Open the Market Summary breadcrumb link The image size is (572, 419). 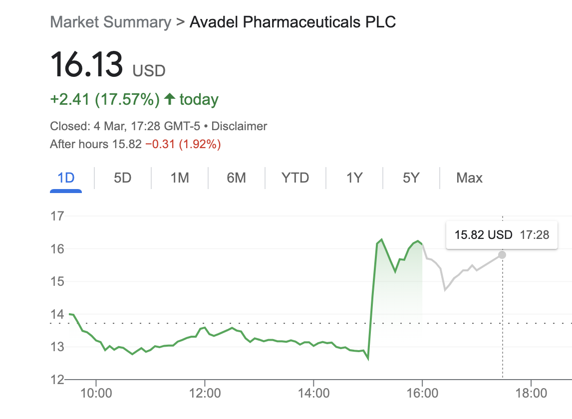point(110,22)
